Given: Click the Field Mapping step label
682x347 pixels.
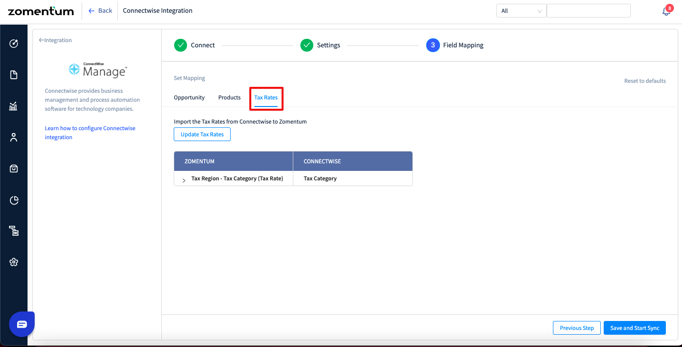Looking at the screenshot, I should pos(463,45).
